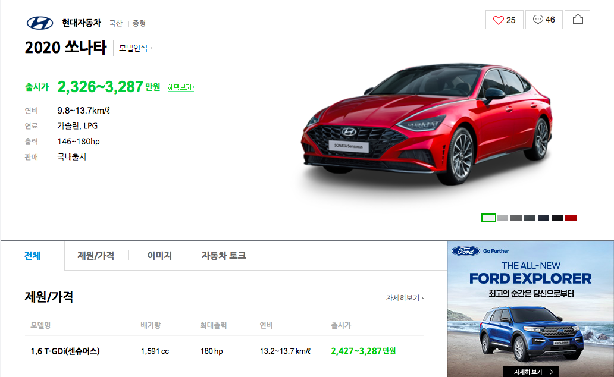This screenshot has width=614, height=377.
Task: Switch to the 이미지 tab
Action: 159,256
